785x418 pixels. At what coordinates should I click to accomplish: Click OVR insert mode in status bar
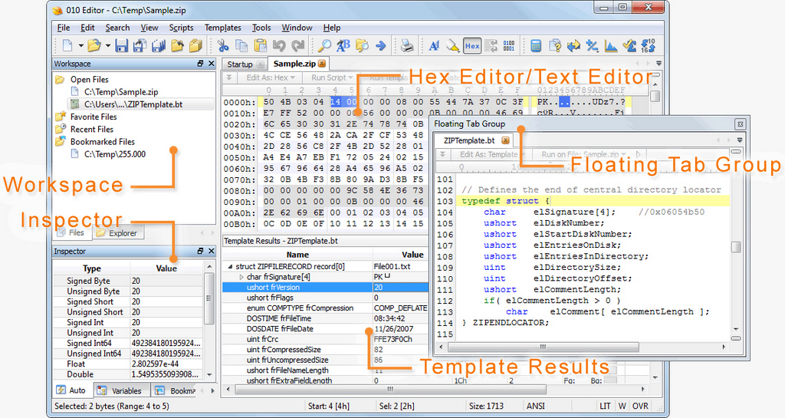click(x=640, y=406)
